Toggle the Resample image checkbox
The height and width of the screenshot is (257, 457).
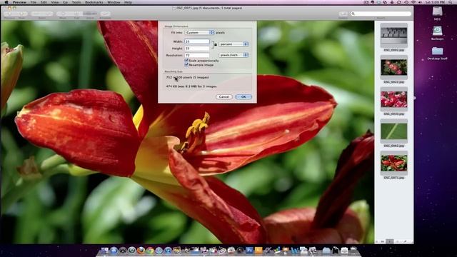pos(186,65)
